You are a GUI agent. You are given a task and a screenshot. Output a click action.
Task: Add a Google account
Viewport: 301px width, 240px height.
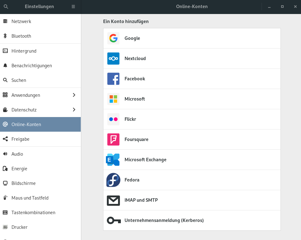(x=192, y=38)
